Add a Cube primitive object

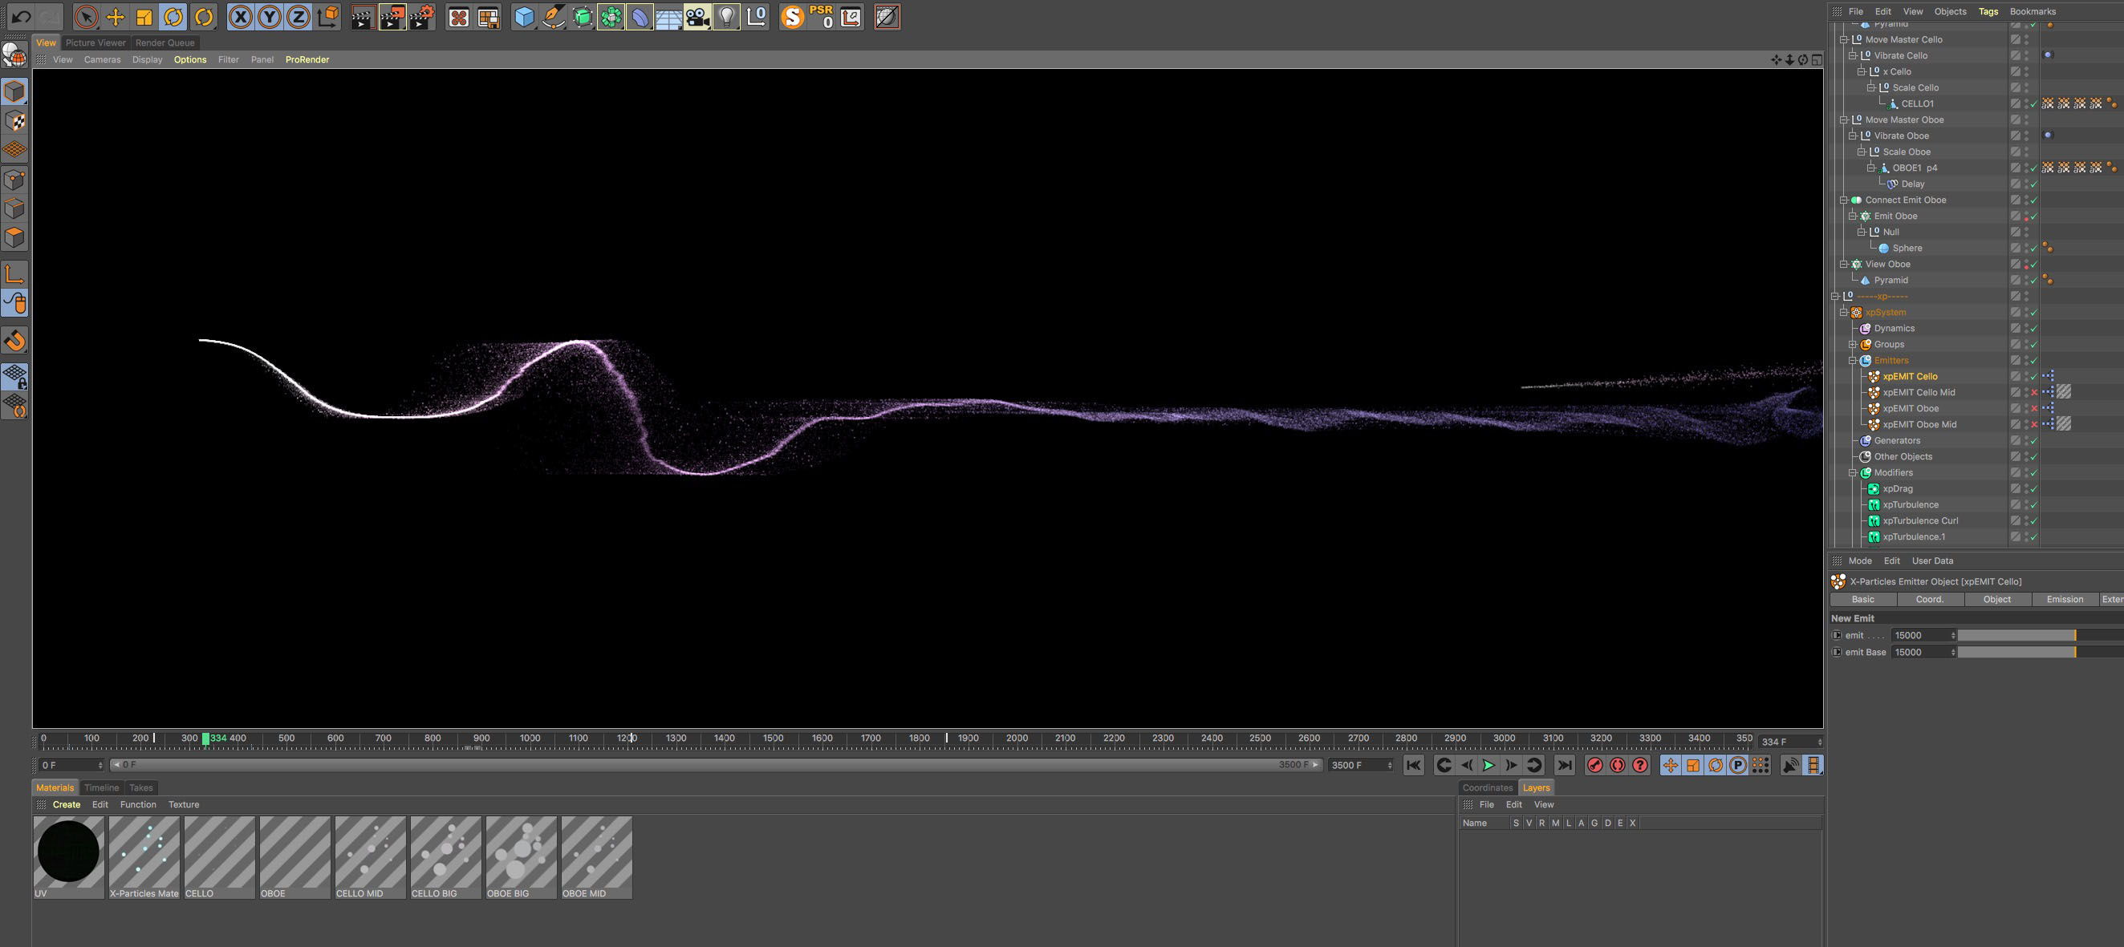coord(524,17)
